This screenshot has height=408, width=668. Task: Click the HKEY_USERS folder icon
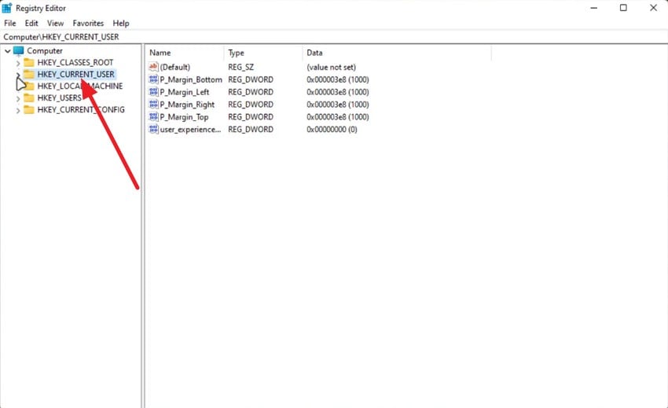pos(29,98)
